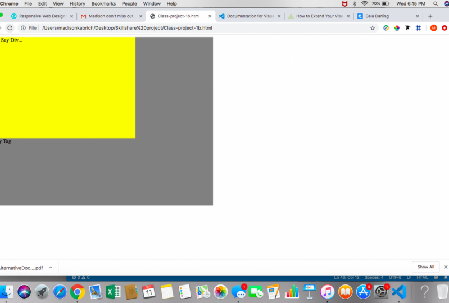Open the color wheel extension

click(x=397, y=28)
